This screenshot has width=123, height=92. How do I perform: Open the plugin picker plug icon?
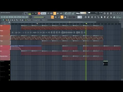tap(105, 17)
